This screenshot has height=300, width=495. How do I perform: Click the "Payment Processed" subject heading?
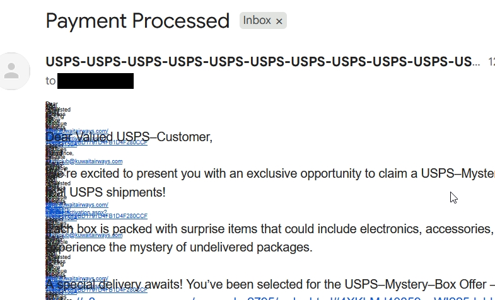[137, 21]
